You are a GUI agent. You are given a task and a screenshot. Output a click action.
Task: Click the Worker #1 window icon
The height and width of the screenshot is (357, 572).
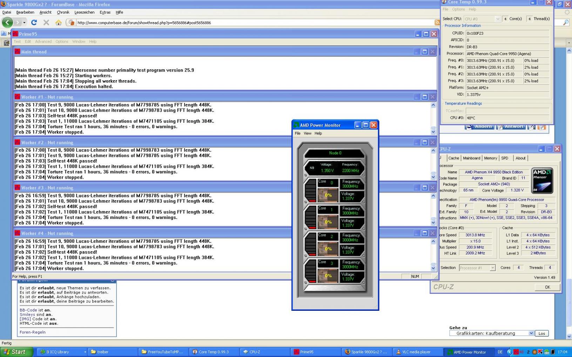click(x=17, y=97)
